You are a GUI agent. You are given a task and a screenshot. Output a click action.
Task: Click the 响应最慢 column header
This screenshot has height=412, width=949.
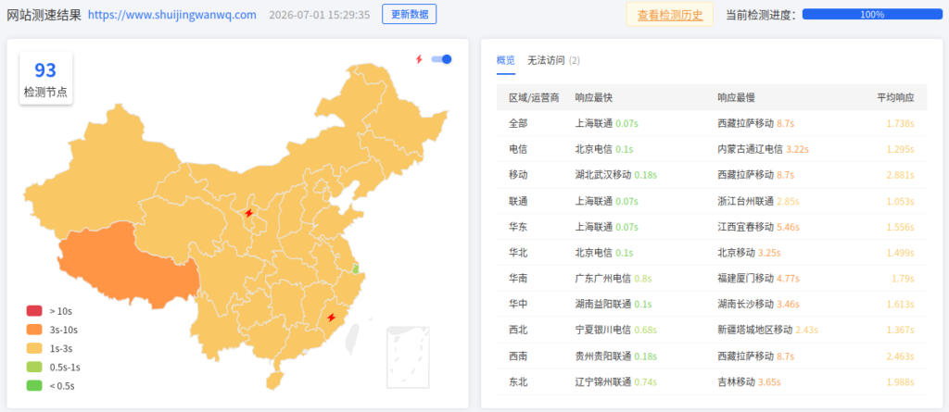tap(736, 97)
